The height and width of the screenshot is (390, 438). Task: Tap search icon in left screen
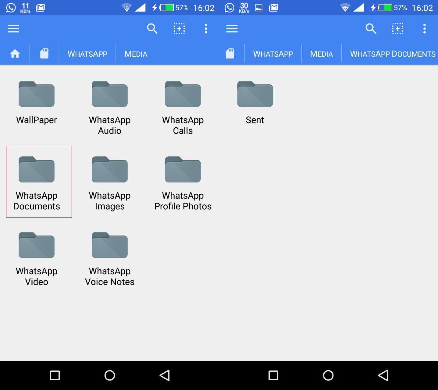pyautogui.click(x=152, y=29)
